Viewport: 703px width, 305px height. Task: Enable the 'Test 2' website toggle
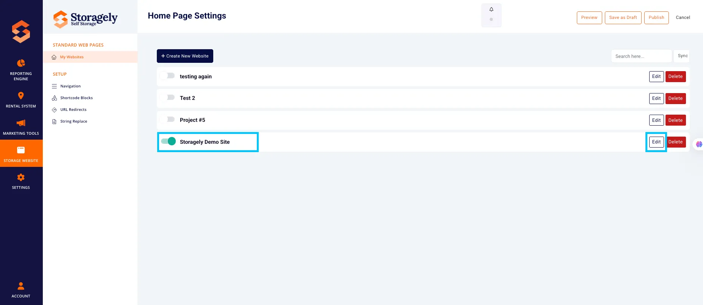click(167, 98)
